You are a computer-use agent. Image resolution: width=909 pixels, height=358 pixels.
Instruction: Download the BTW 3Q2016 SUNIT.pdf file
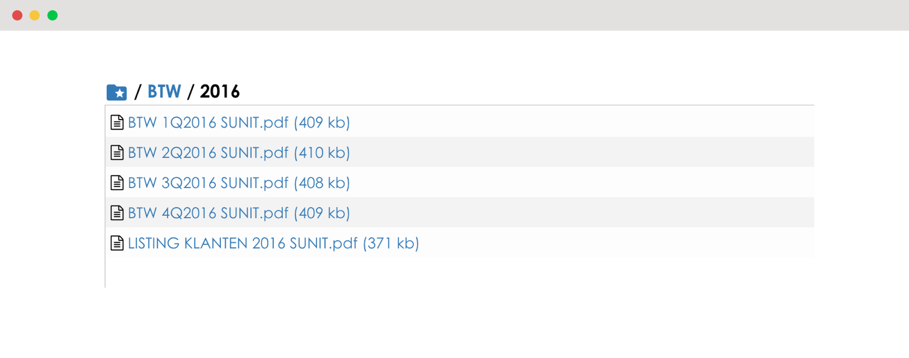tap(239, 183)
